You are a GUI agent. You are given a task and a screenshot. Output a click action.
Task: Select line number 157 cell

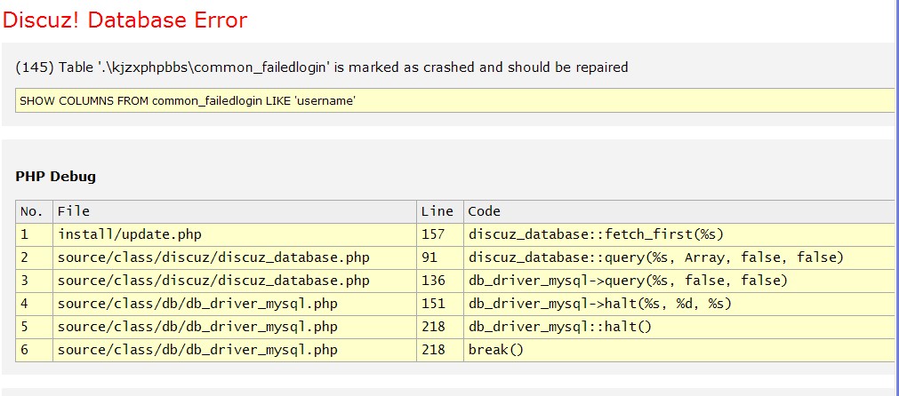coord(440,234)
